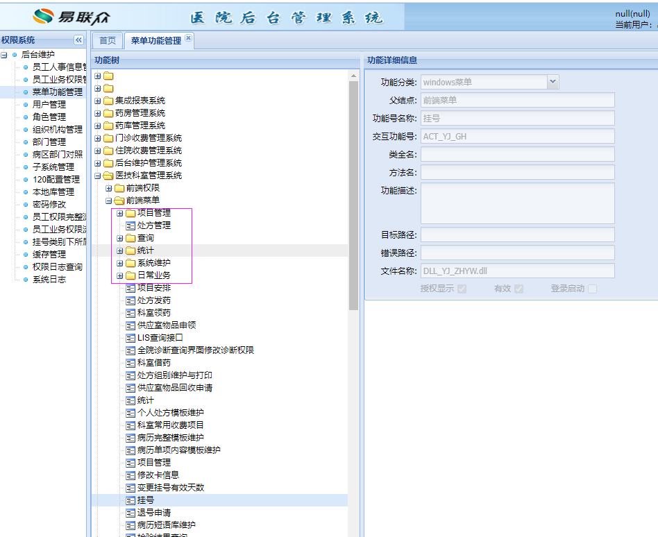The width and height of the screenshot is (658, 537).
Task: Expand the 药房管理系统 folder
Action: click(97, 113)
